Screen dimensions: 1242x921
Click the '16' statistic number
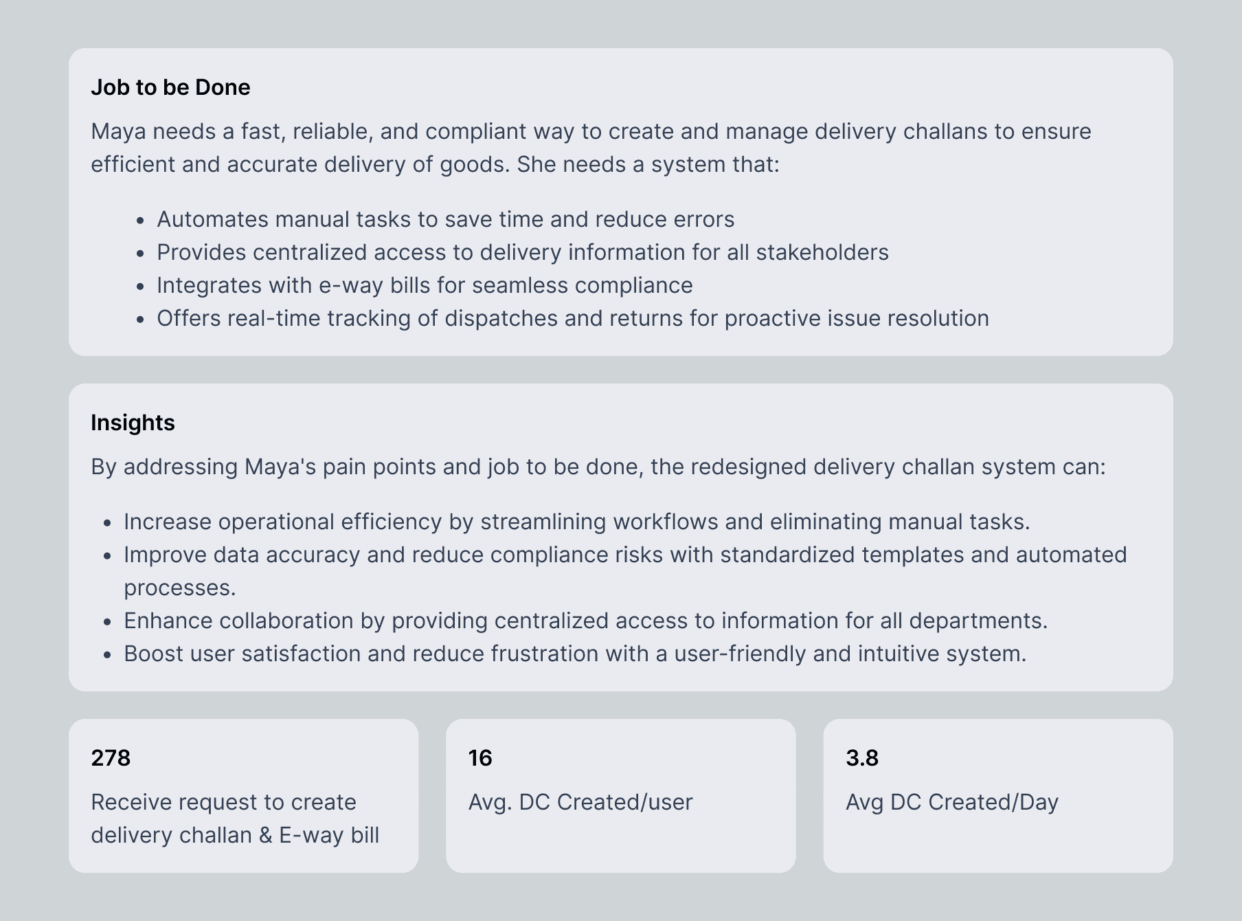pyautogui.click(x=480, y=758)
